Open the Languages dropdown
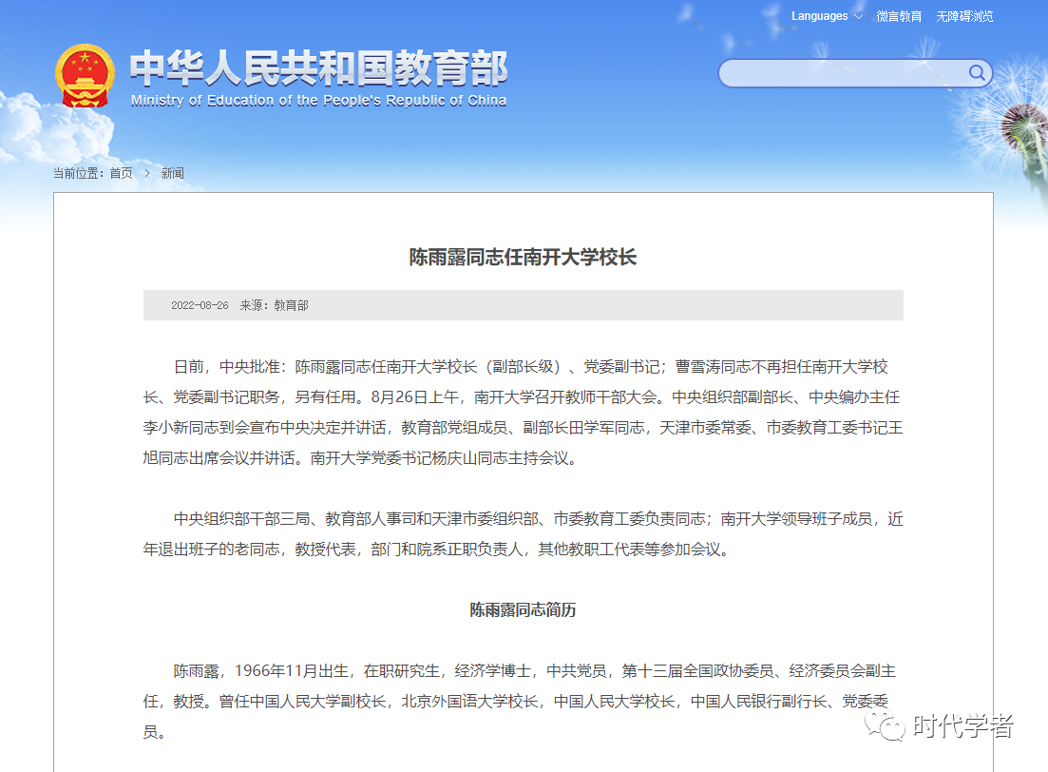This screenshot has width=1048, height=772. [x=827, y=16]
